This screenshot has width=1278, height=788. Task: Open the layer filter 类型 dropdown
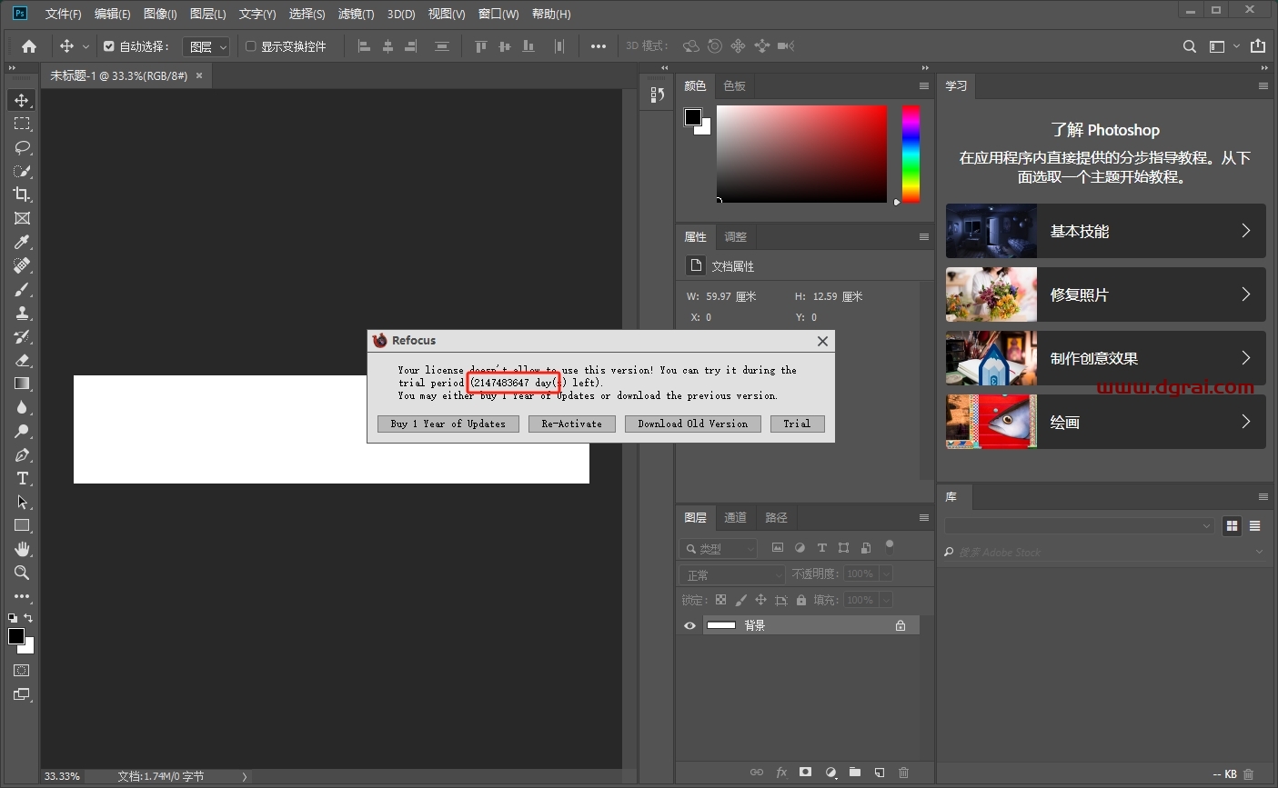pos(719,548)
